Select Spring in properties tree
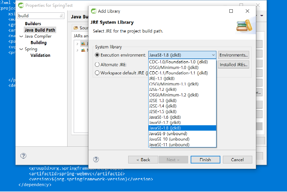Image resolution: width=287 pixels, height=192 pixels. pos(31,49)
